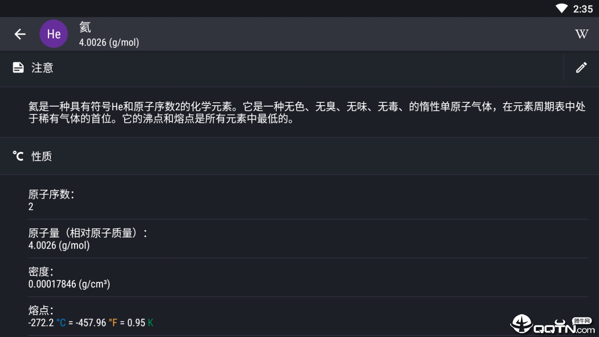Tap the Wi-Fi status icon
The height and width of the screenshot is (337, 599).
point(561,8)
